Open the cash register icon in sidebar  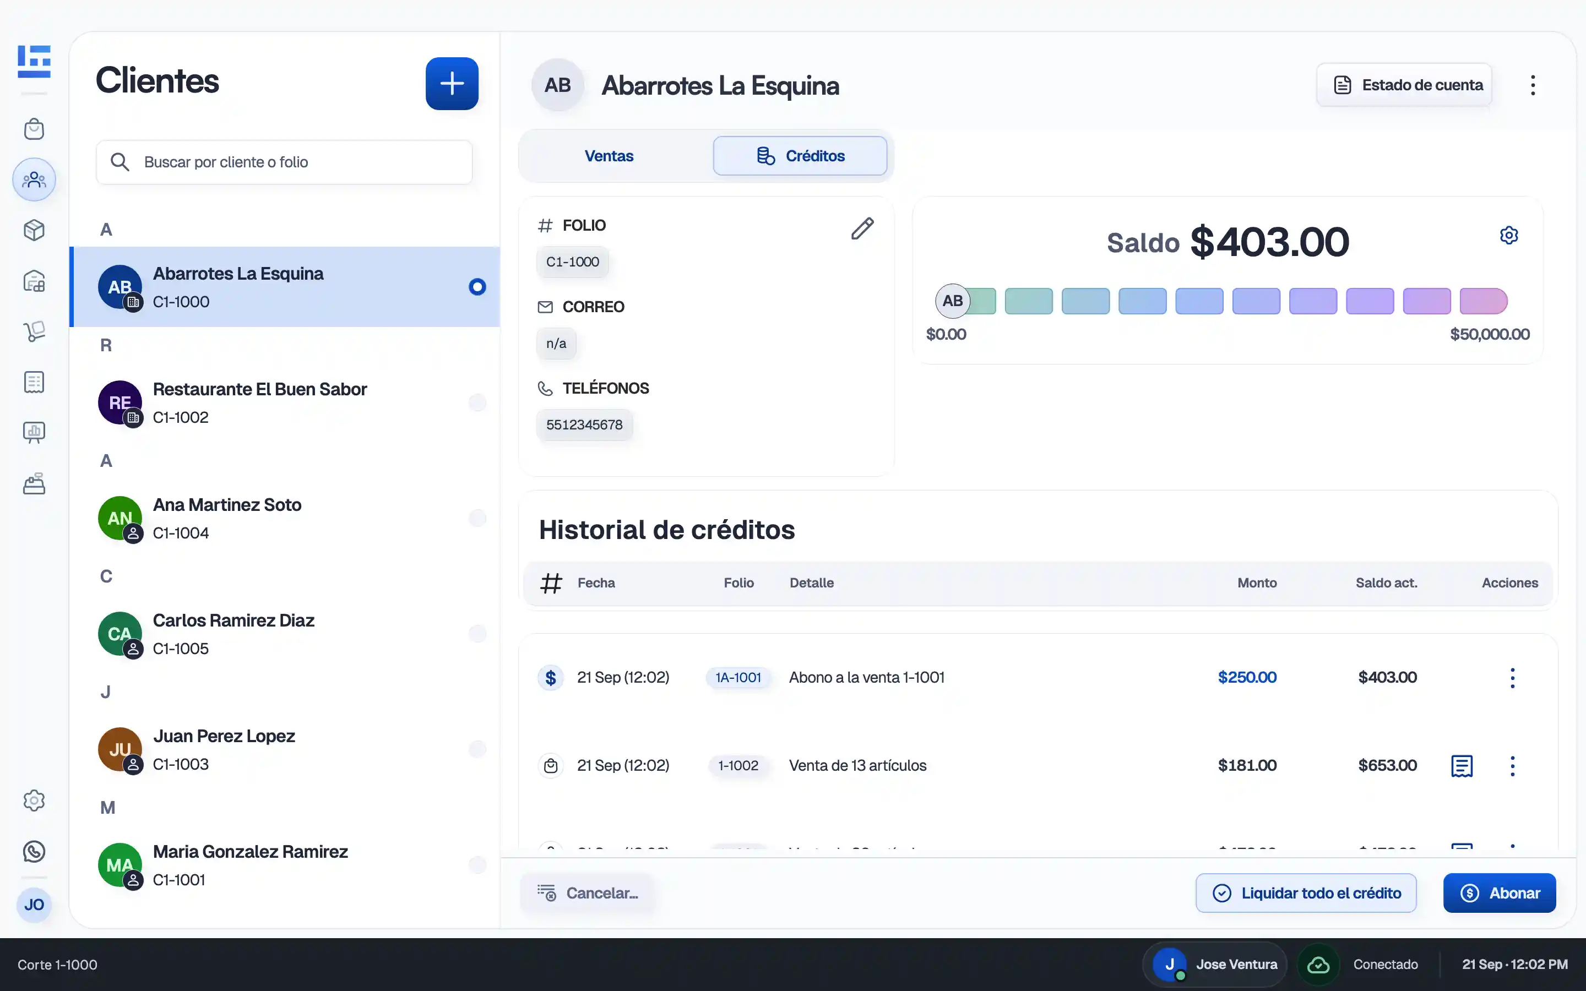[x=34, y=484]
